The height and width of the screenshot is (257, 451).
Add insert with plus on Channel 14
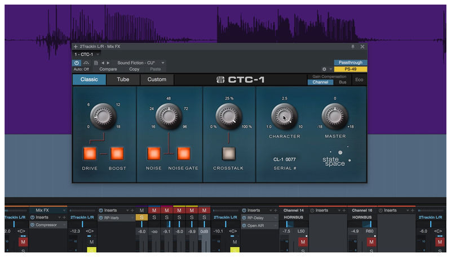click(x=344, y=210)
